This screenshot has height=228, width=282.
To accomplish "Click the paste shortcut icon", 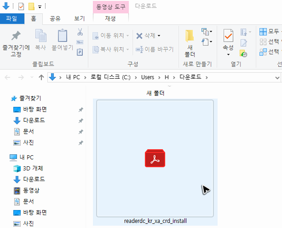I will coord(80,52).
